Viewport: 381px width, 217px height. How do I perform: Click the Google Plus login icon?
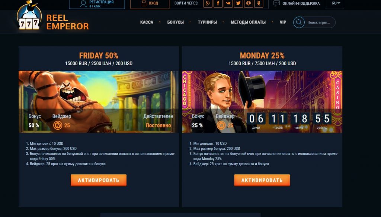pos(208,3)
